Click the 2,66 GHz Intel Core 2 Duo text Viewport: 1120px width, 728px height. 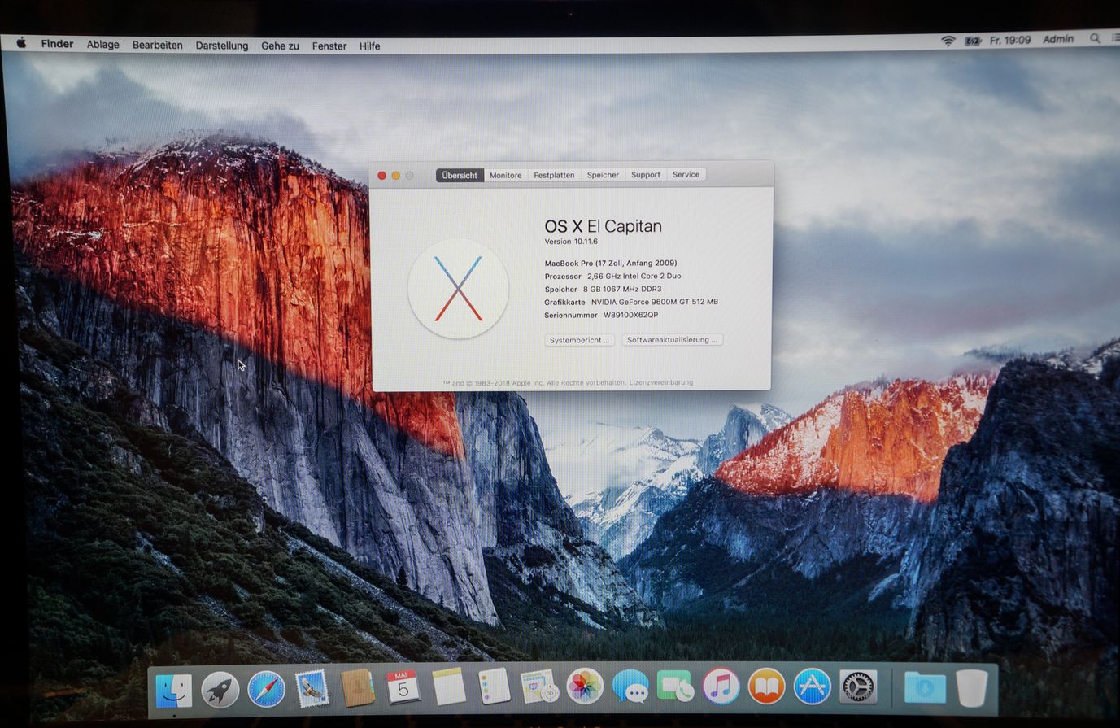click(634, 276)
